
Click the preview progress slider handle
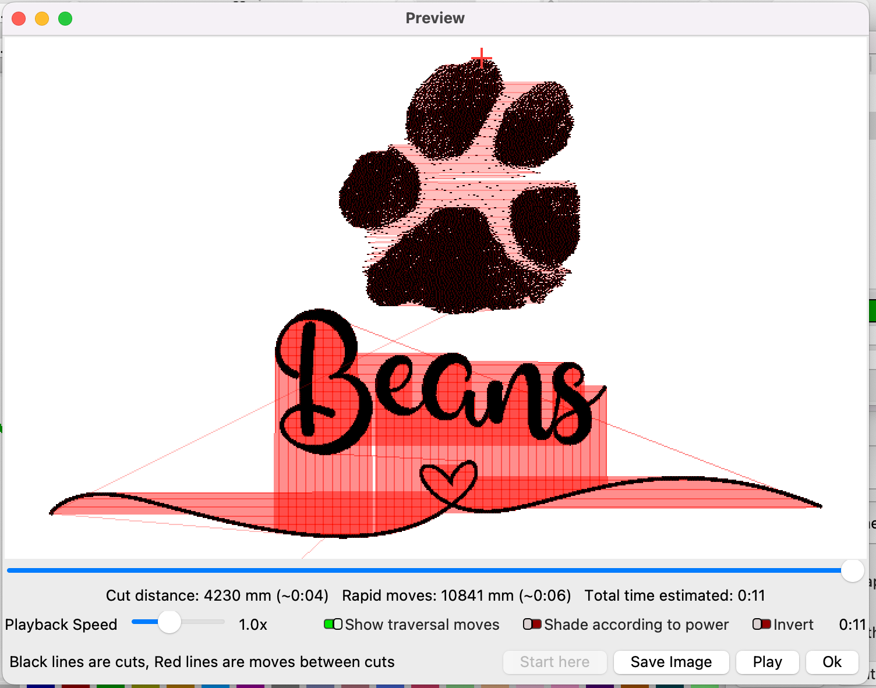tap(852, 570)
